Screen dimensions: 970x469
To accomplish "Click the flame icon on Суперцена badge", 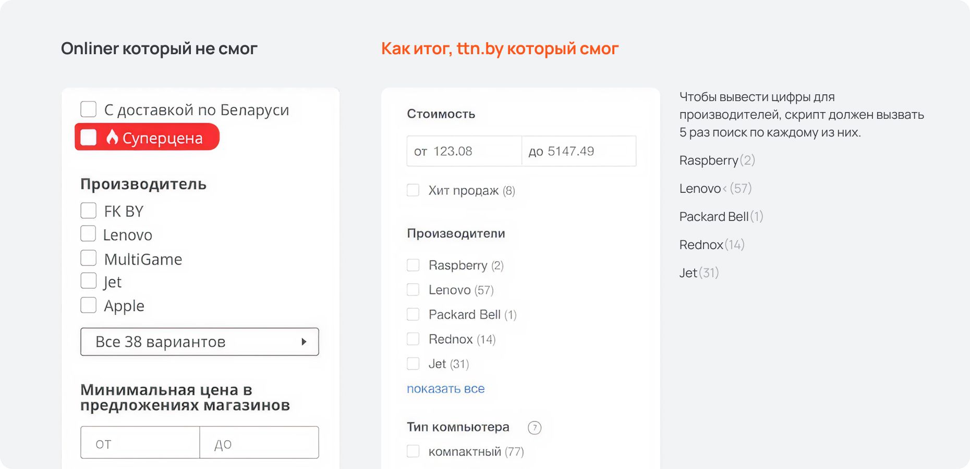I will [112, 137].
